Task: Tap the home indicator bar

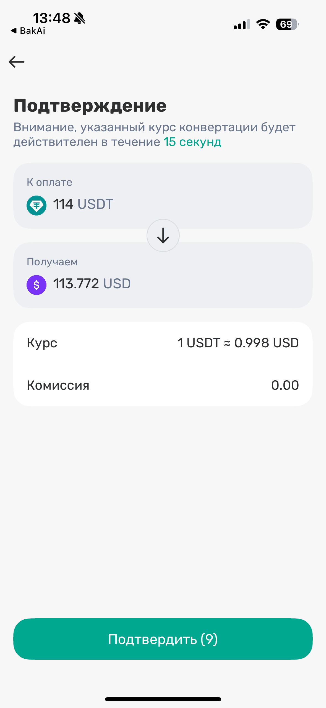Action: 163,699
